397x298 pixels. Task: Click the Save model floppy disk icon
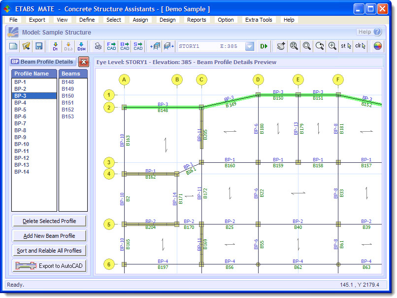coord(39,46)
